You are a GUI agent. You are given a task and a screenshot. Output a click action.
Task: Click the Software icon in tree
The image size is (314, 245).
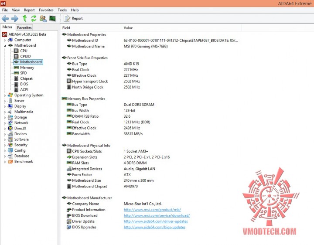tap(10, 140)
